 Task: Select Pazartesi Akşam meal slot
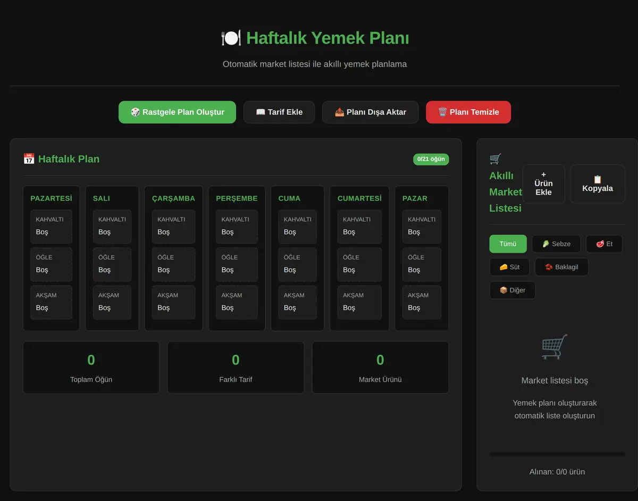(x=51, y=303)
